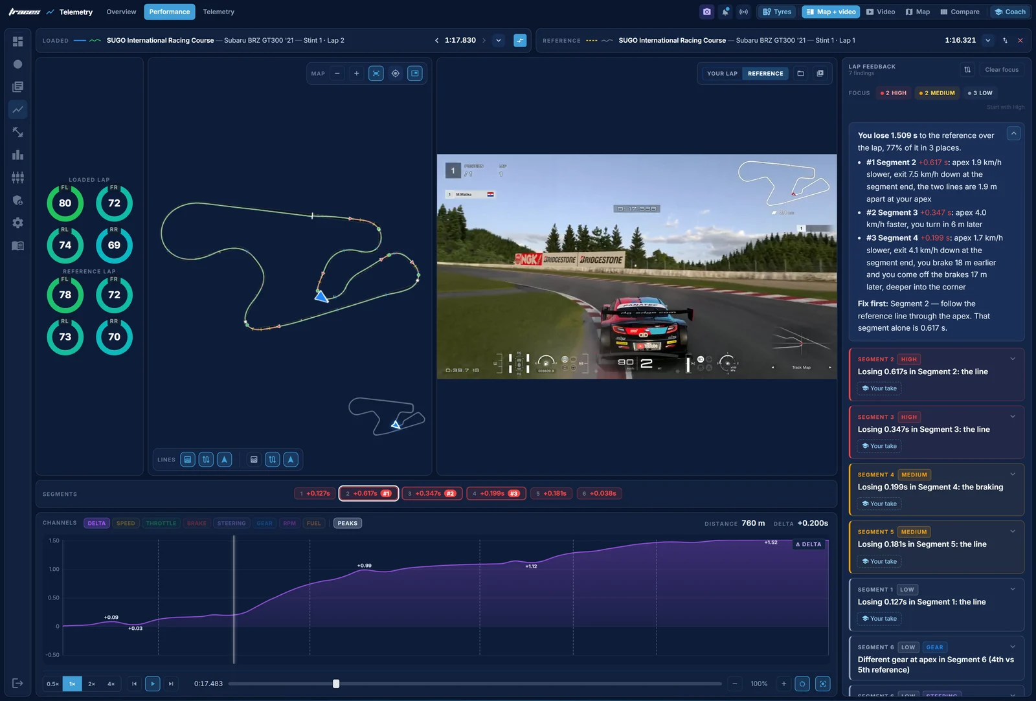
Task: Click the playback scrubber handle
Action: (x=336, y=684)
